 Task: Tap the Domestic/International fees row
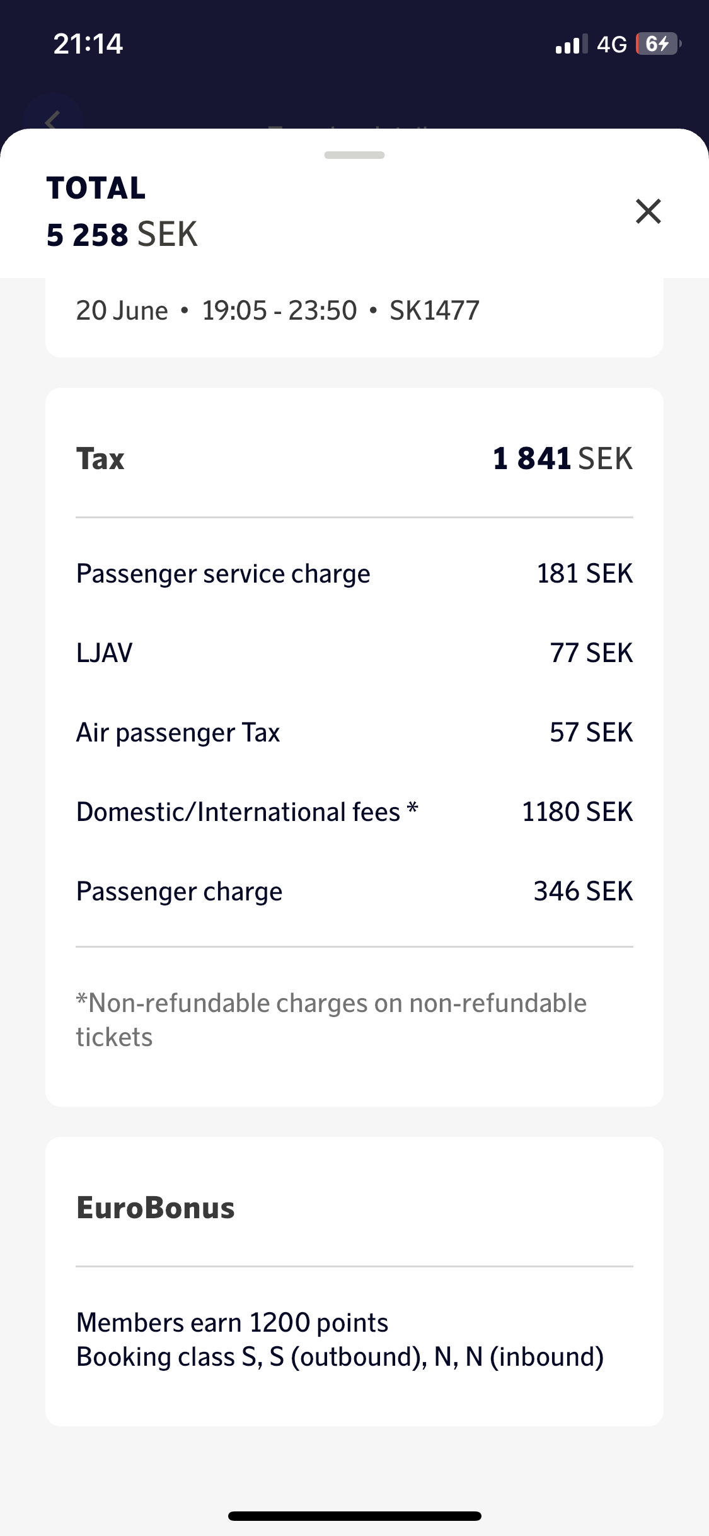354,812
